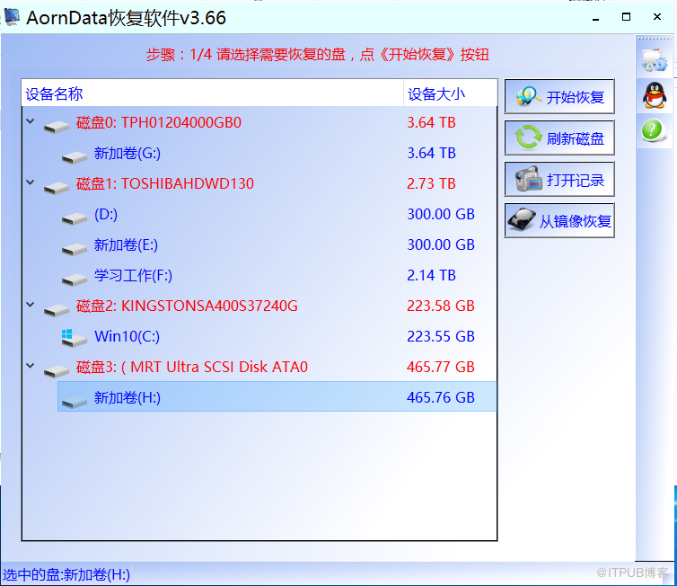Click the drive icon beside 学习工作(F:)
The image size is (677, 586).
(75, 280)
